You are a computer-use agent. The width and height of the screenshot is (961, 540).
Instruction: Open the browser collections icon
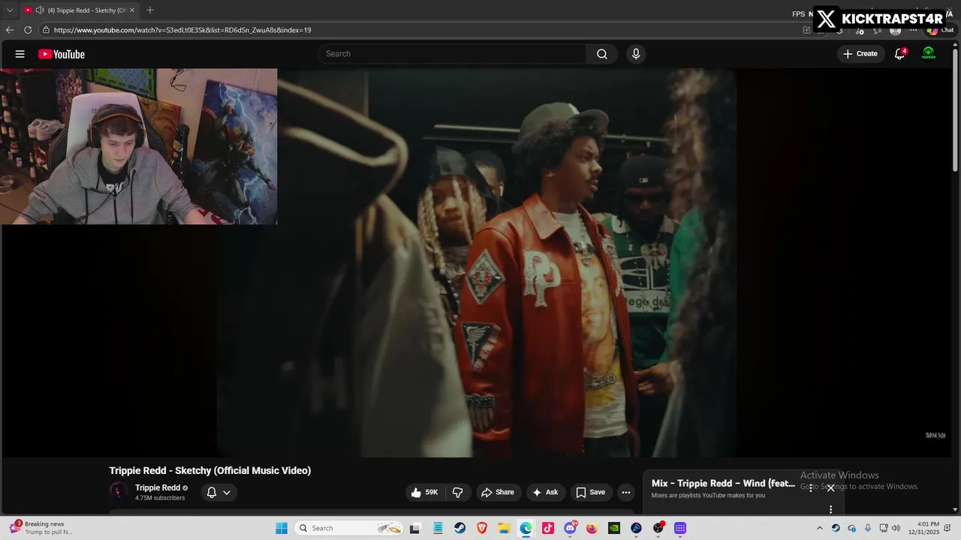click(877, 30)
